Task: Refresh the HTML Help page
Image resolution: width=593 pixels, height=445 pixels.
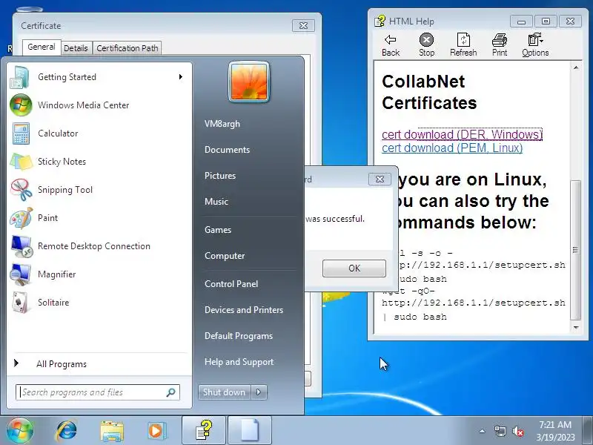Action: (x=463, y=45)
